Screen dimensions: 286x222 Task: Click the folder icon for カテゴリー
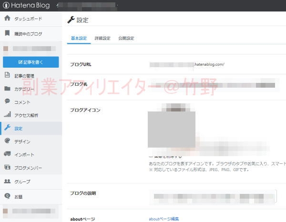[7, 89]
